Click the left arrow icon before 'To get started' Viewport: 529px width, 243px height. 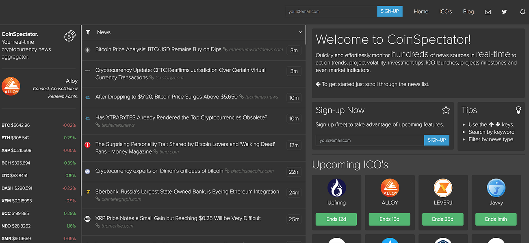[318, 84]
